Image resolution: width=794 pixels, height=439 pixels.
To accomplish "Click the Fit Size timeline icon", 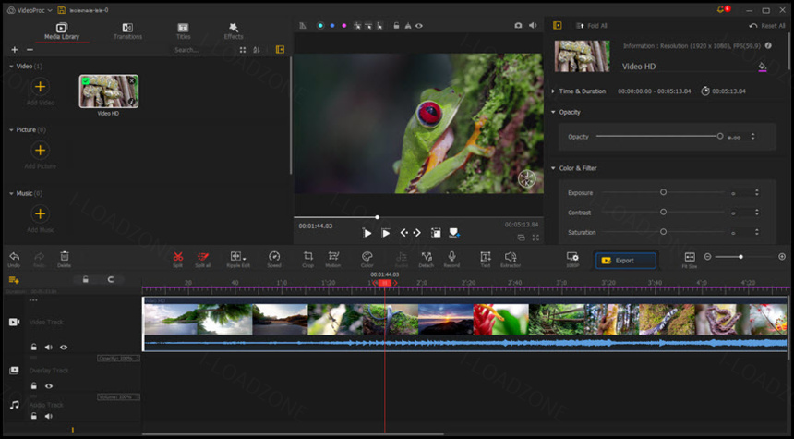I will 690,260.
